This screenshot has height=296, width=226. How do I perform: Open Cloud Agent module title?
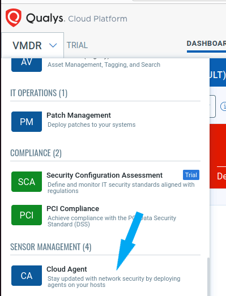(67, 269)
